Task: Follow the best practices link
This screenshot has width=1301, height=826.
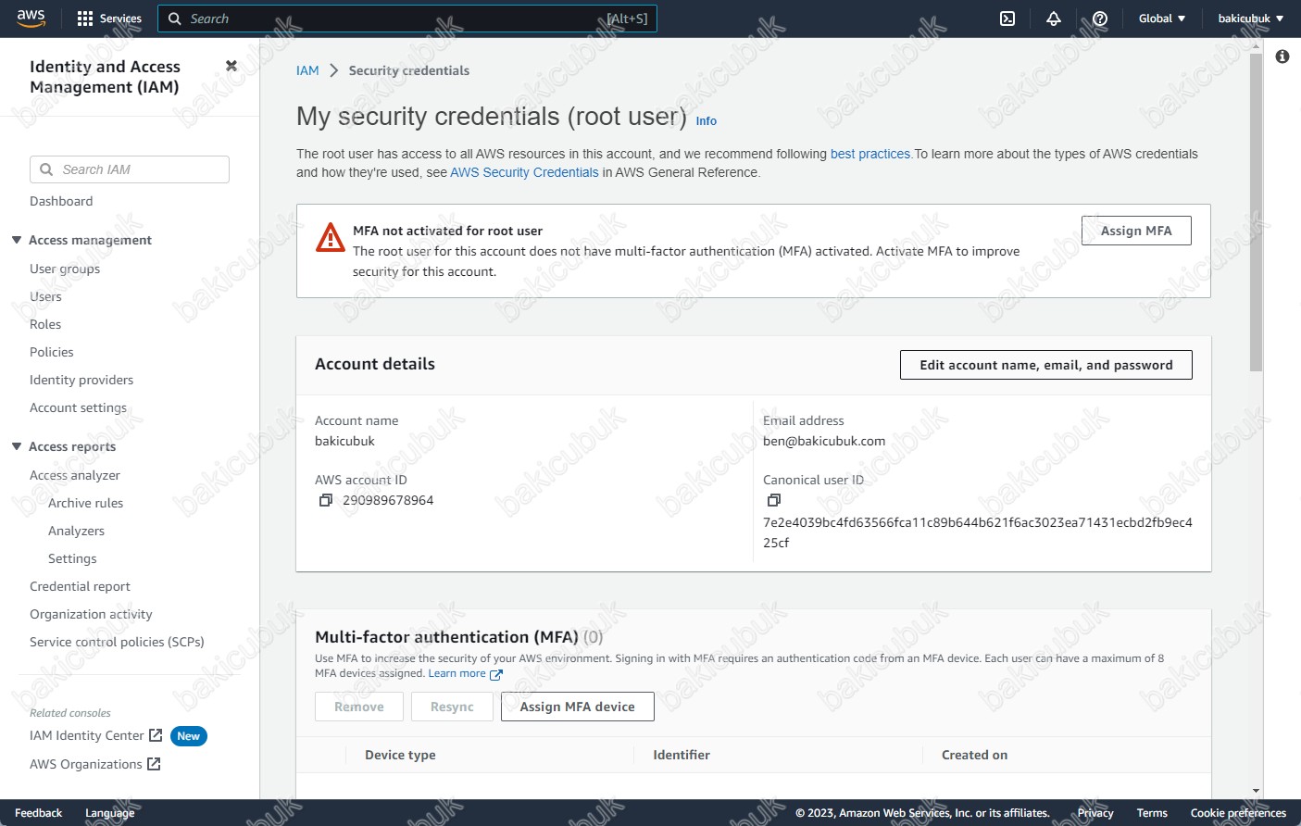Action: [870, 154]
